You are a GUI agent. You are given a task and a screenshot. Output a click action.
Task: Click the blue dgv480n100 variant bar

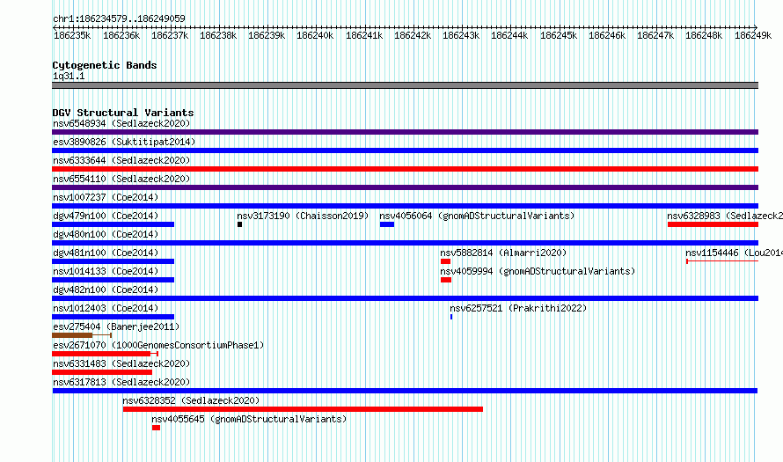(405, 243)
